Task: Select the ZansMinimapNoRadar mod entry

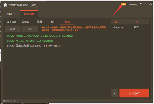Action: 40,36
